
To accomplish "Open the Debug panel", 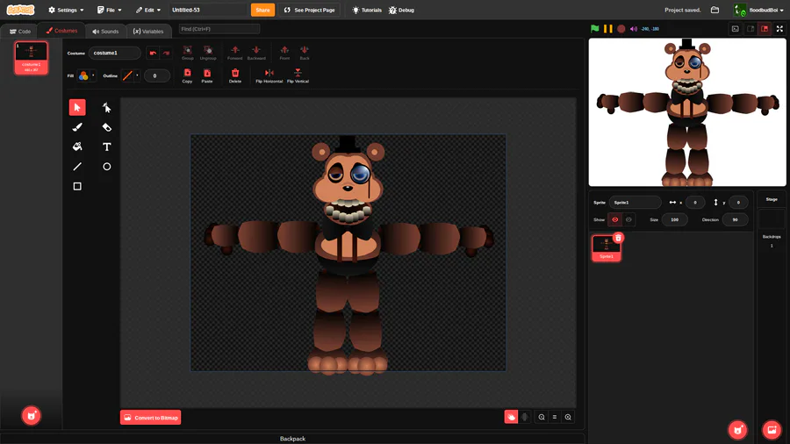I will [x=401, y=10].
